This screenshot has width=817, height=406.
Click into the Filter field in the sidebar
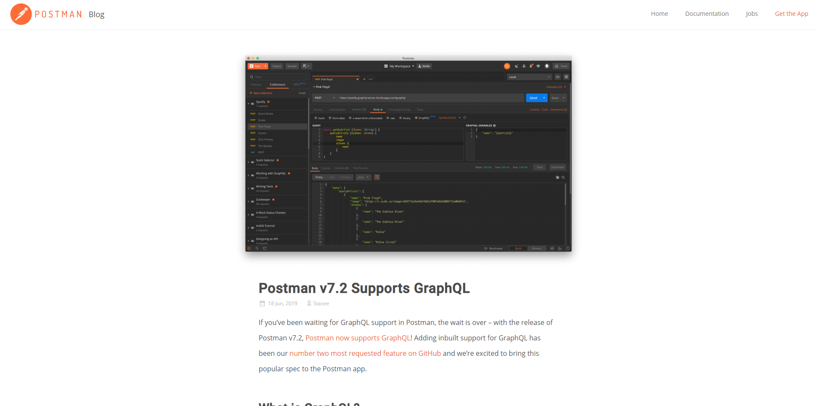coord(277,77)
